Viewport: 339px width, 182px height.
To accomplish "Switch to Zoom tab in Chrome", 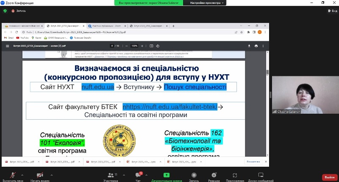I will pyautogui.click(x=107, y=26).
